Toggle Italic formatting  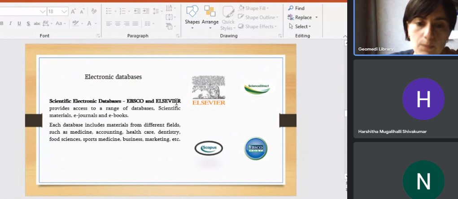click(x=10, y=24)
